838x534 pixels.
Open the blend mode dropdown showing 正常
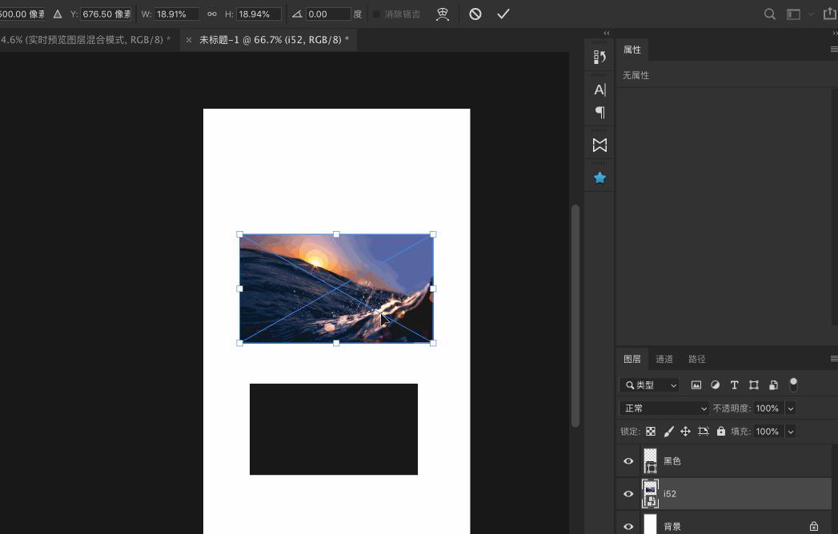[x=663, y=408]
